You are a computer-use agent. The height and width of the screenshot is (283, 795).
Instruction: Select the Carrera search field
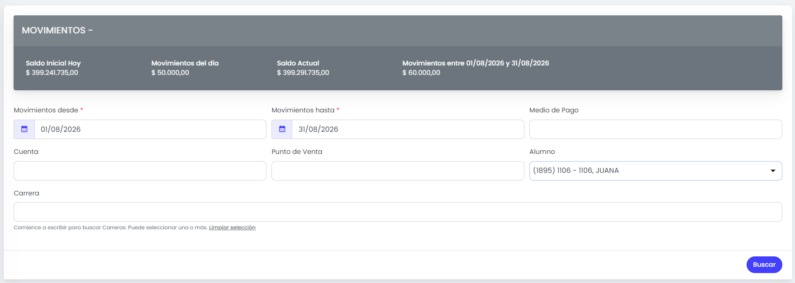tap(398, 212)
